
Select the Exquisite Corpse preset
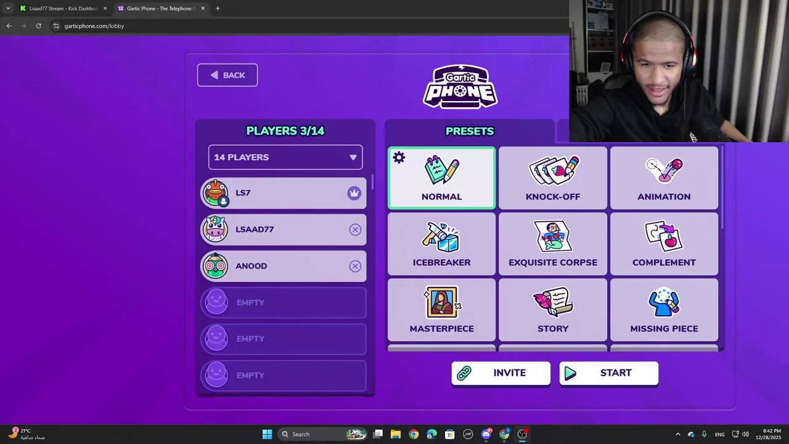(x=553, y=244)
